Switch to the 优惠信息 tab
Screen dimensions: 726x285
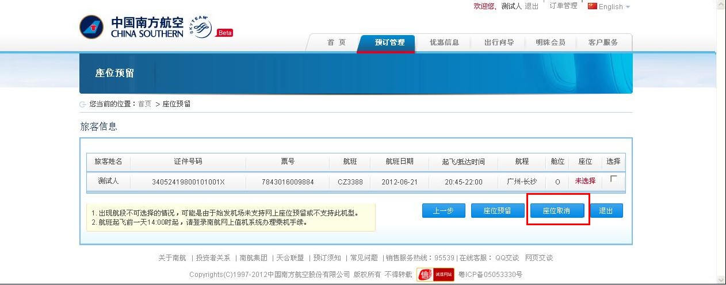pyautogui.click(x=444, y=43)
